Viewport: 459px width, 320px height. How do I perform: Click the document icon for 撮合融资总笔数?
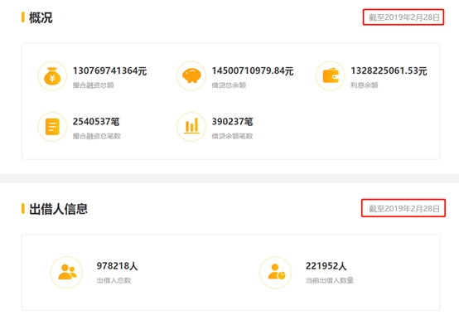52,127
